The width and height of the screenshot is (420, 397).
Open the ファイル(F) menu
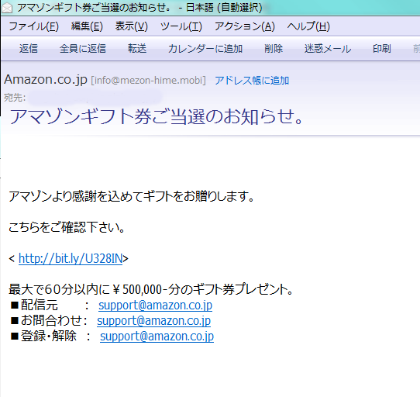pos(34,26)
